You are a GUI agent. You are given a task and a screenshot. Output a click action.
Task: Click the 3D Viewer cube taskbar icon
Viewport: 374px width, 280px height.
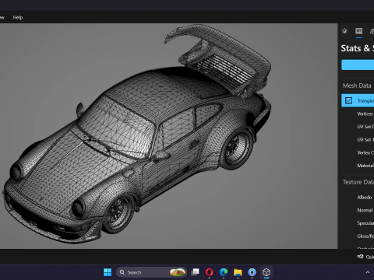tap(266, 272)
